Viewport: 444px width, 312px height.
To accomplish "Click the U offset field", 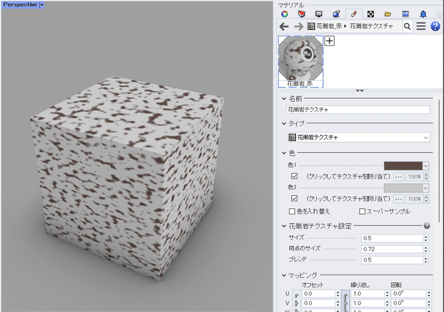I will click(x=318, y=294).
